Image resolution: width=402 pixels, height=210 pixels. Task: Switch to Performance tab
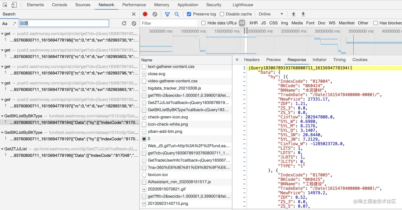pyautogui.click(x=134, y=5)
